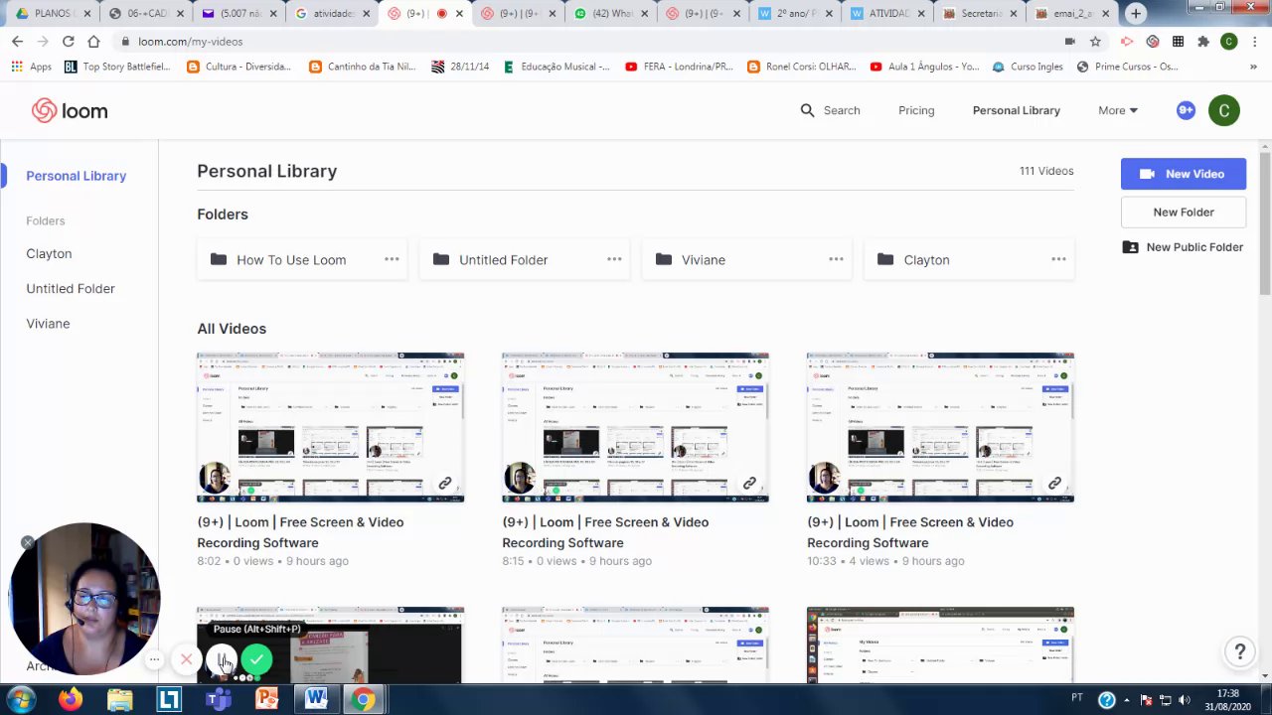Screen dimensions: 1272x715
Task: Switch to the WhatsApp (42) browser tab
Action: 613,14
